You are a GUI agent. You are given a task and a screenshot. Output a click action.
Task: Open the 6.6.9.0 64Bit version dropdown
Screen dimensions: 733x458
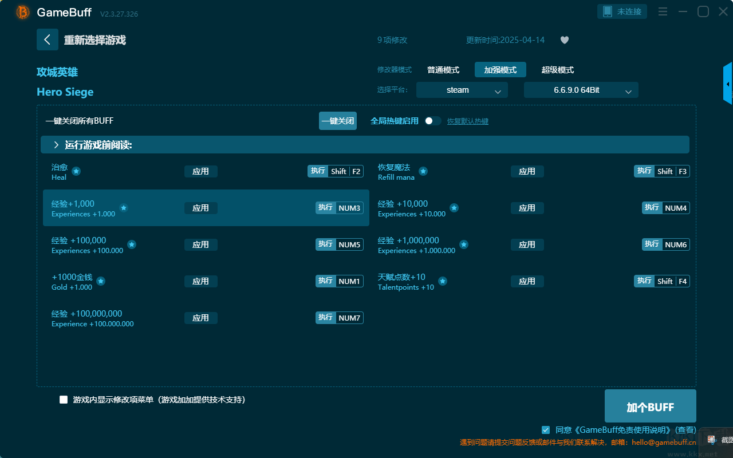(581, 90)
